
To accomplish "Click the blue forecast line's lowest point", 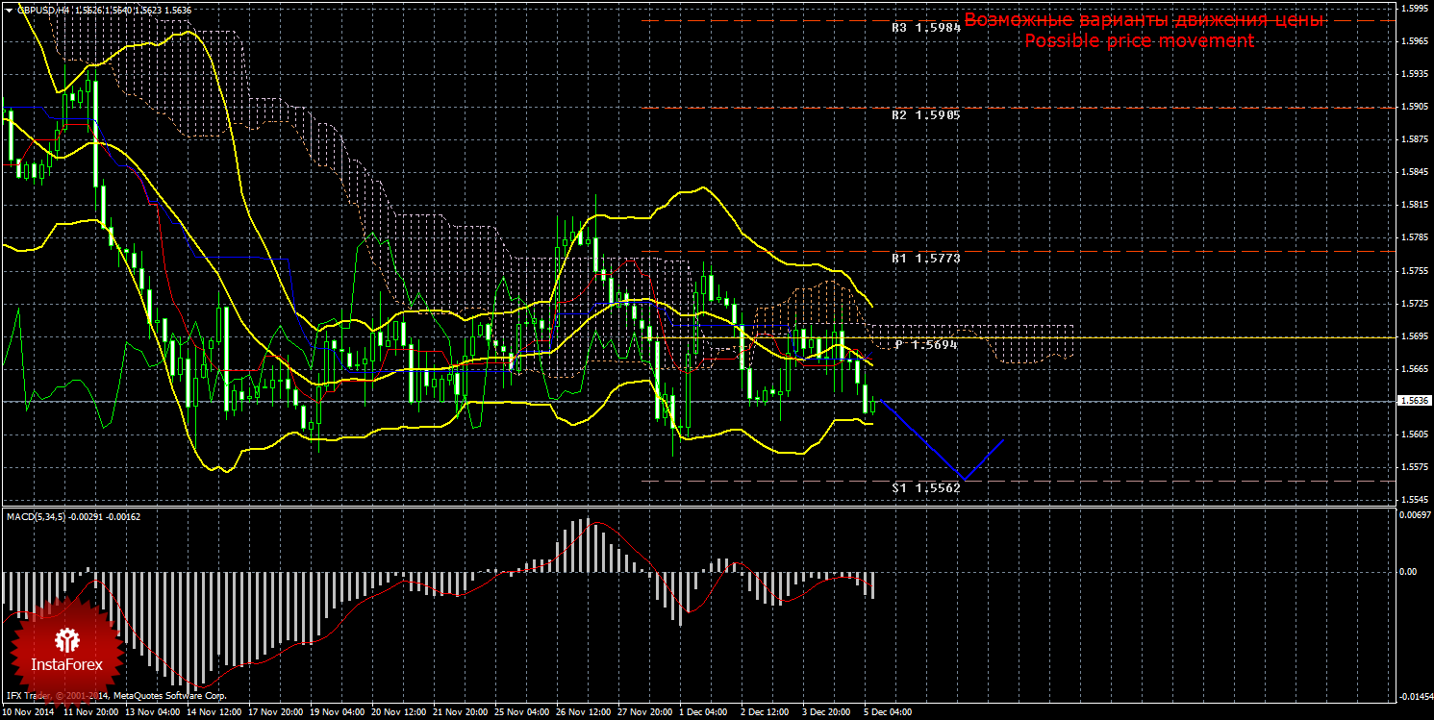I will (x=963, y=479).
